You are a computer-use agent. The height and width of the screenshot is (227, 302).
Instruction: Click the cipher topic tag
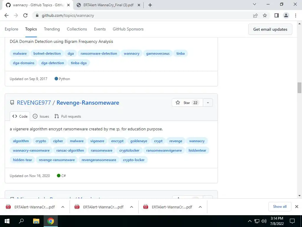pos(58,141)
